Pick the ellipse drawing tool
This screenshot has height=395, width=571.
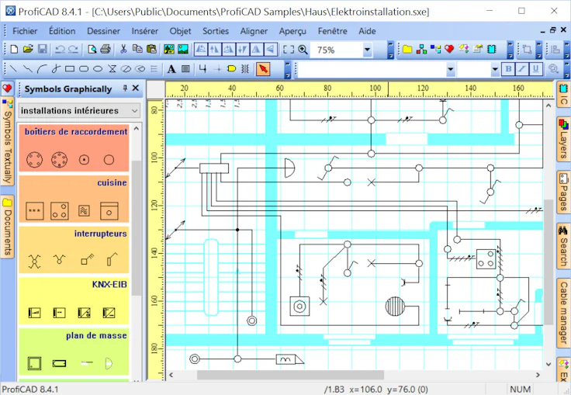[x=99, y=69]
